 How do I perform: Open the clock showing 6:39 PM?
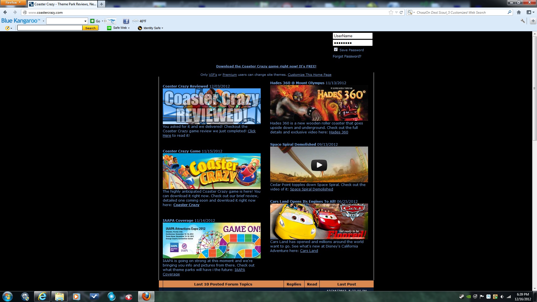523,297
